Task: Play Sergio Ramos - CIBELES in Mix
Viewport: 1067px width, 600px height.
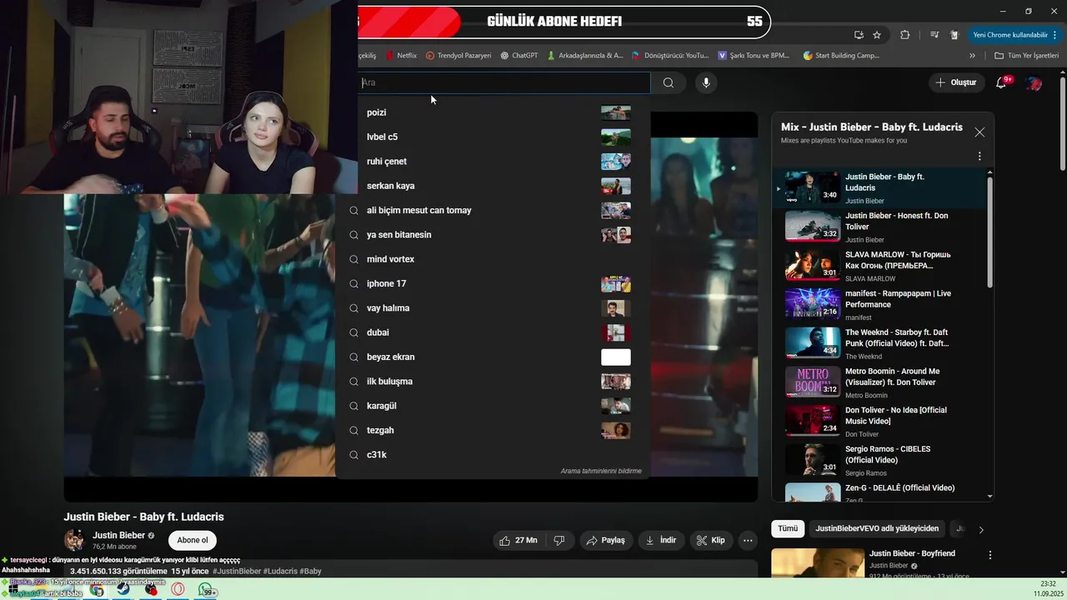Action: pos(879,460)
